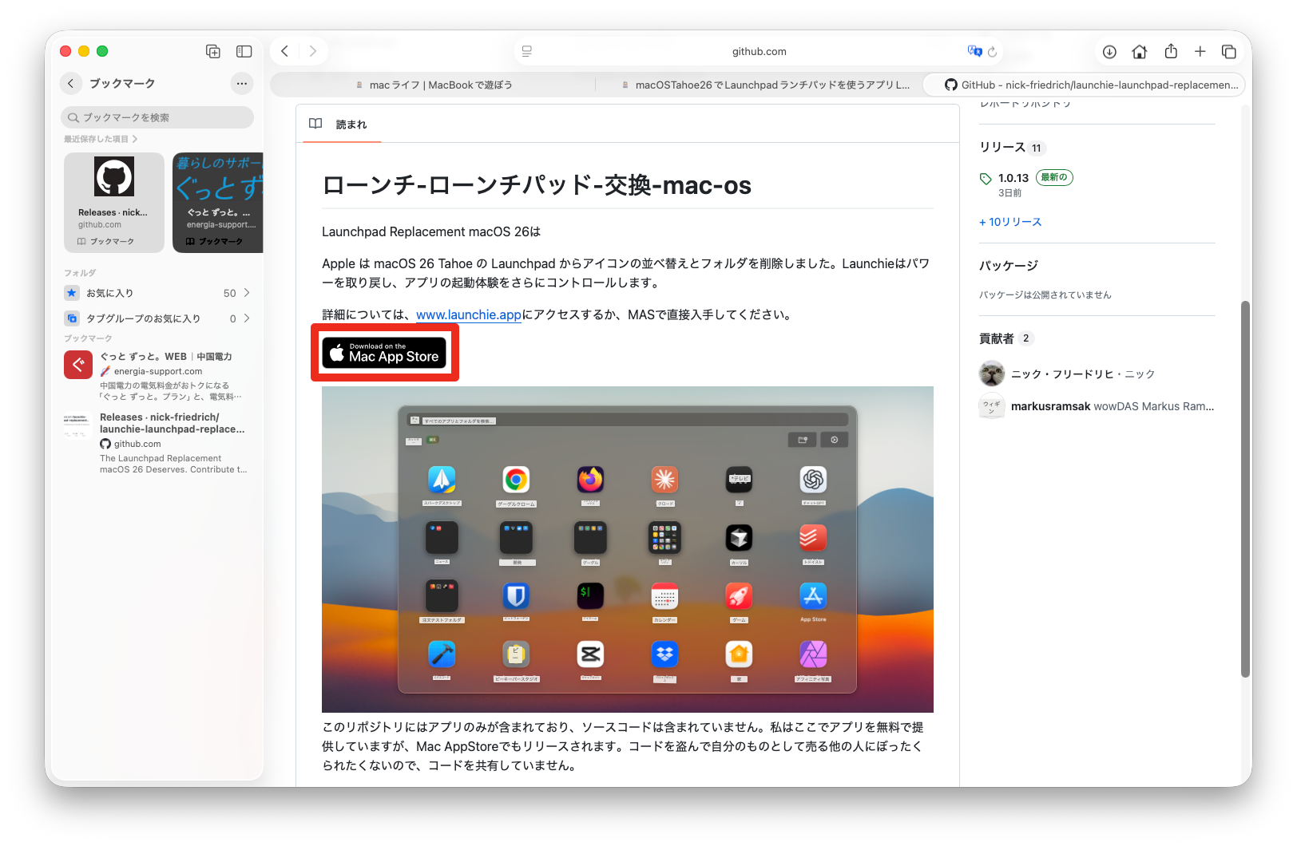Click the bookmark search field
The image size is (1297, 846).
157,117
